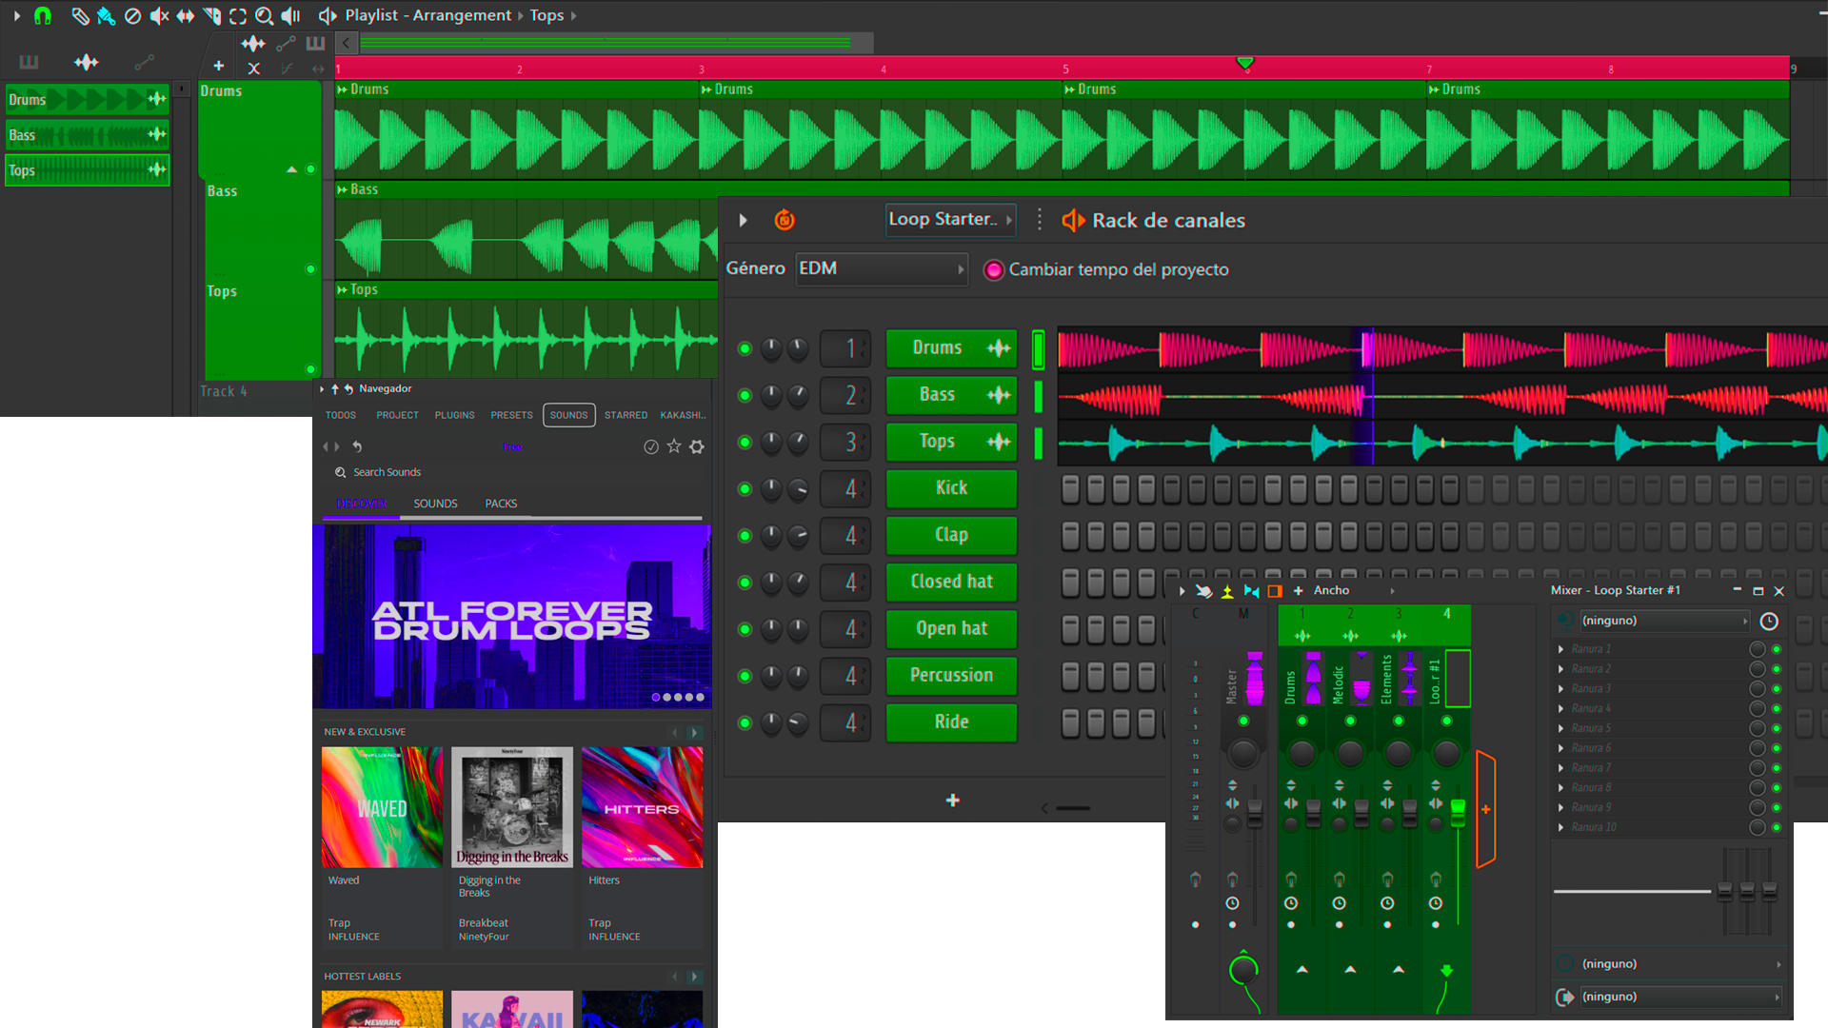Image resolution: width=1828 pixels, height=1028 pixels.
Task: Select the Zoom magnifier tool
Action: (264, 15)
